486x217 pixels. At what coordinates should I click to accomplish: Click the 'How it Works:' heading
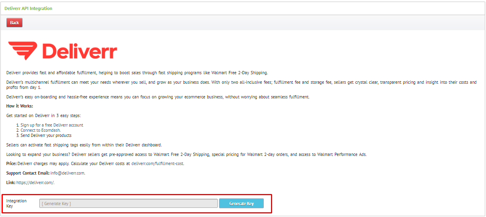(x=19, y=106)
